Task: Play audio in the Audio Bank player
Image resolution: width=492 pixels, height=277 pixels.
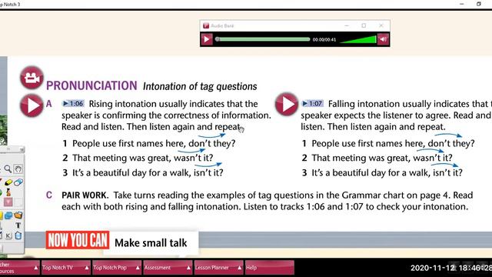Action: (207, 39)
